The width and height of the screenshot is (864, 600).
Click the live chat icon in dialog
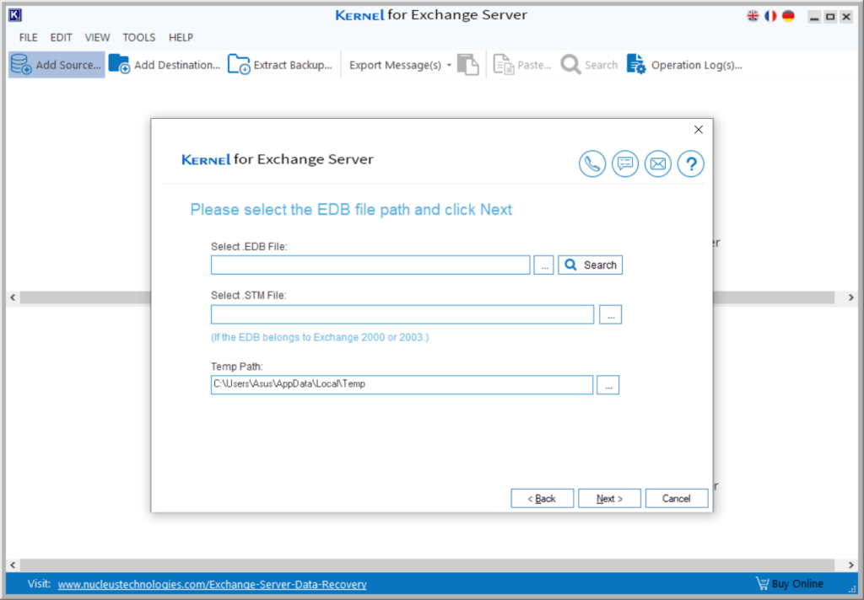click(625, 163)
